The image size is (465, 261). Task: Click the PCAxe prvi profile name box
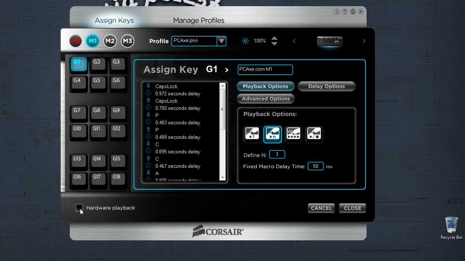pos(194,41)
